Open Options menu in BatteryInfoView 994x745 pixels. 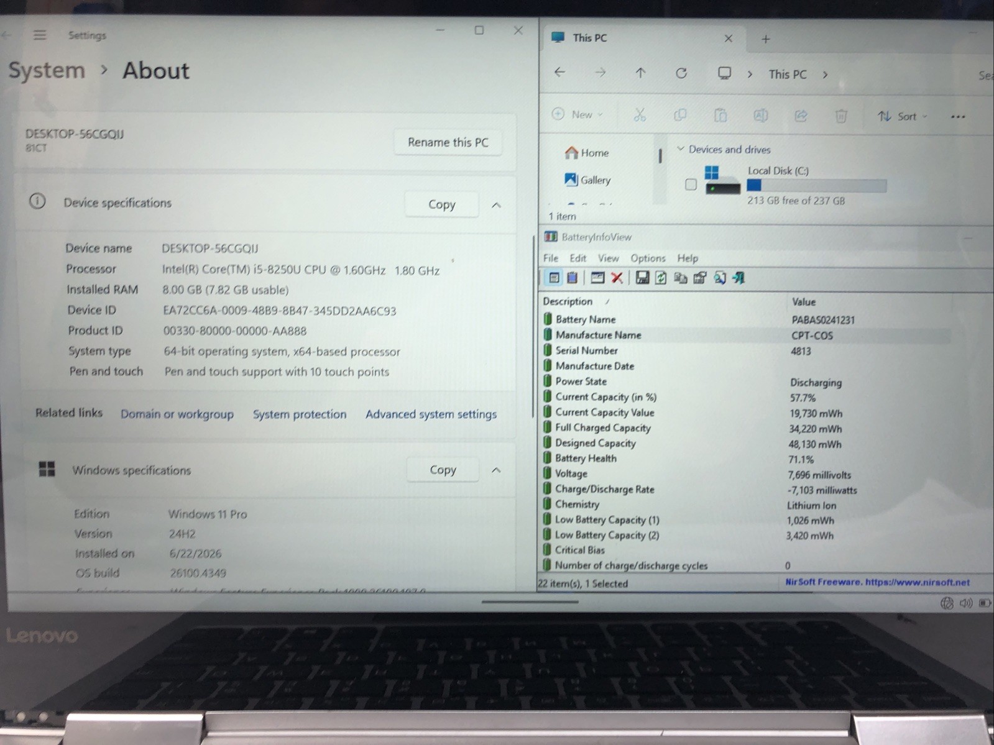coord(648,258)
